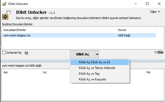
Task: Open the Diğer dropdown menu
Action: [155, 12]
